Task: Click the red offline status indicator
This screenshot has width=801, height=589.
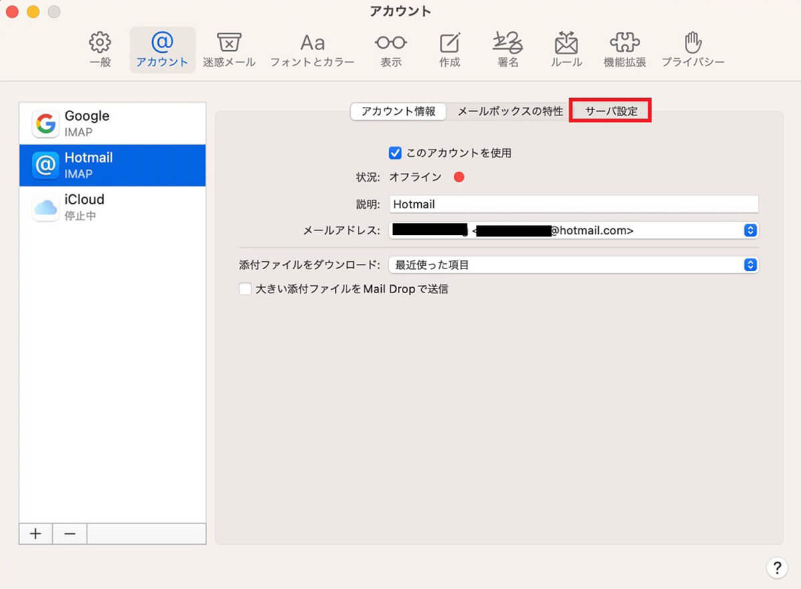Action: tap(459, 177)
